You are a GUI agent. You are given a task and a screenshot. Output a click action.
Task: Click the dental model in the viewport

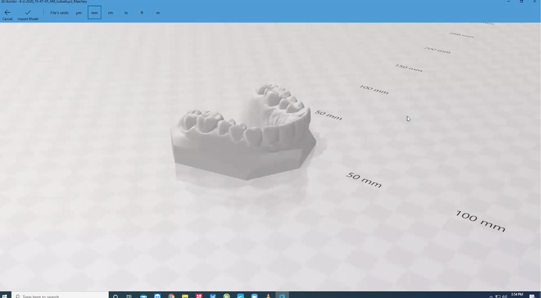coord(243,133)
